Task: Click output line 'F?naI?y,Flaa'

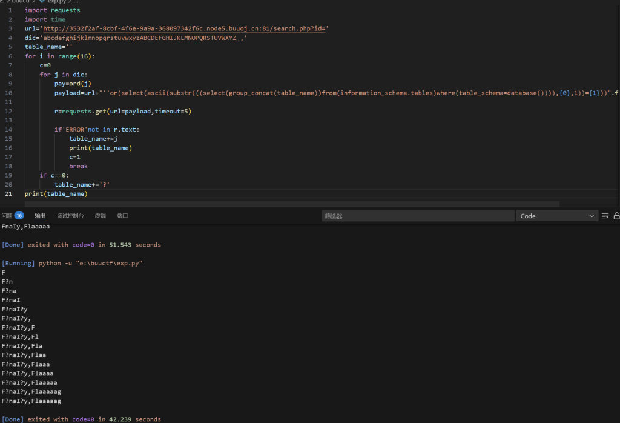Action: point(24,355)
